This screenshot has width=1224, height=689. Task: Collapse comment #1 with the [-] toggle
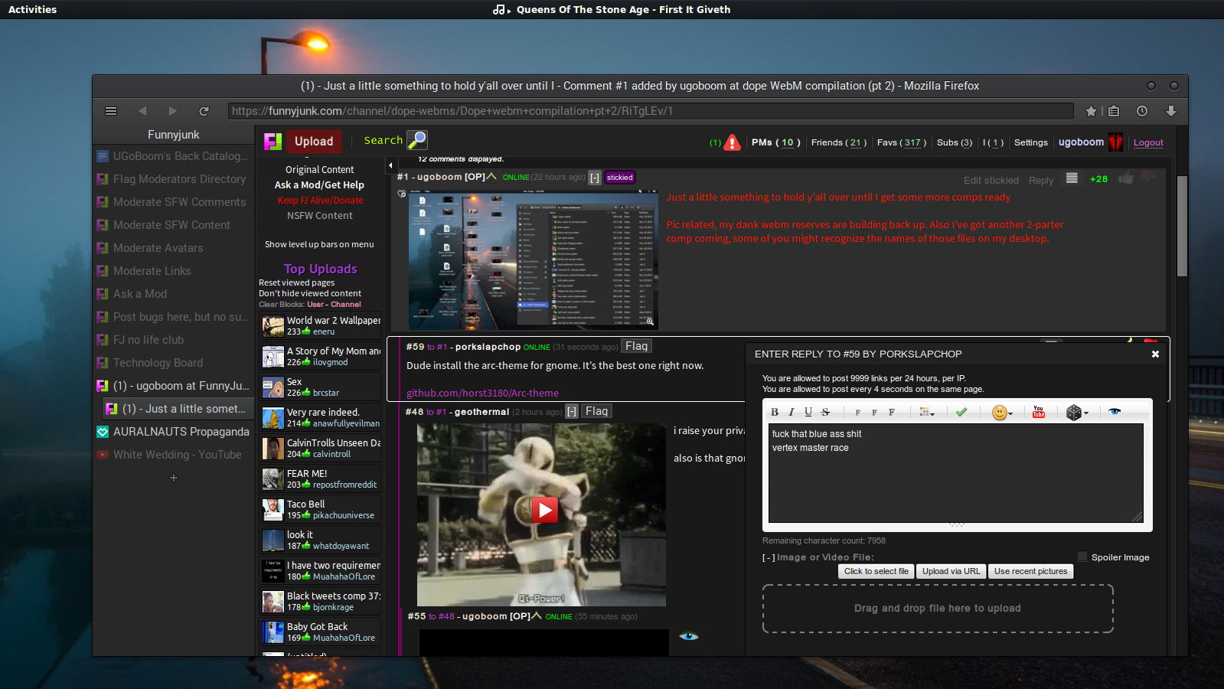pos(595,178)
